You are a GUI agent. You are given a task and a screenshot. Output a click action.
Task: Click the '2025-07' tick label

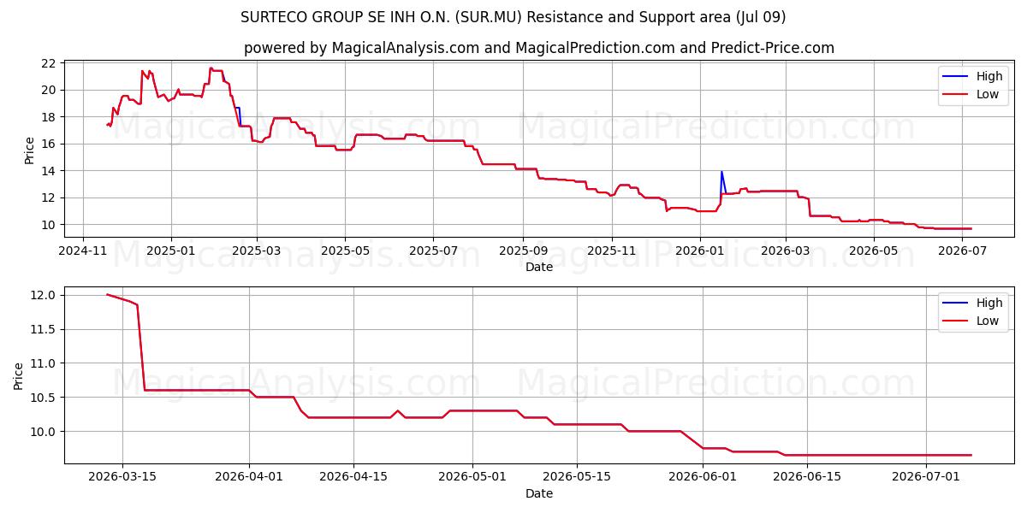(433, 251)
